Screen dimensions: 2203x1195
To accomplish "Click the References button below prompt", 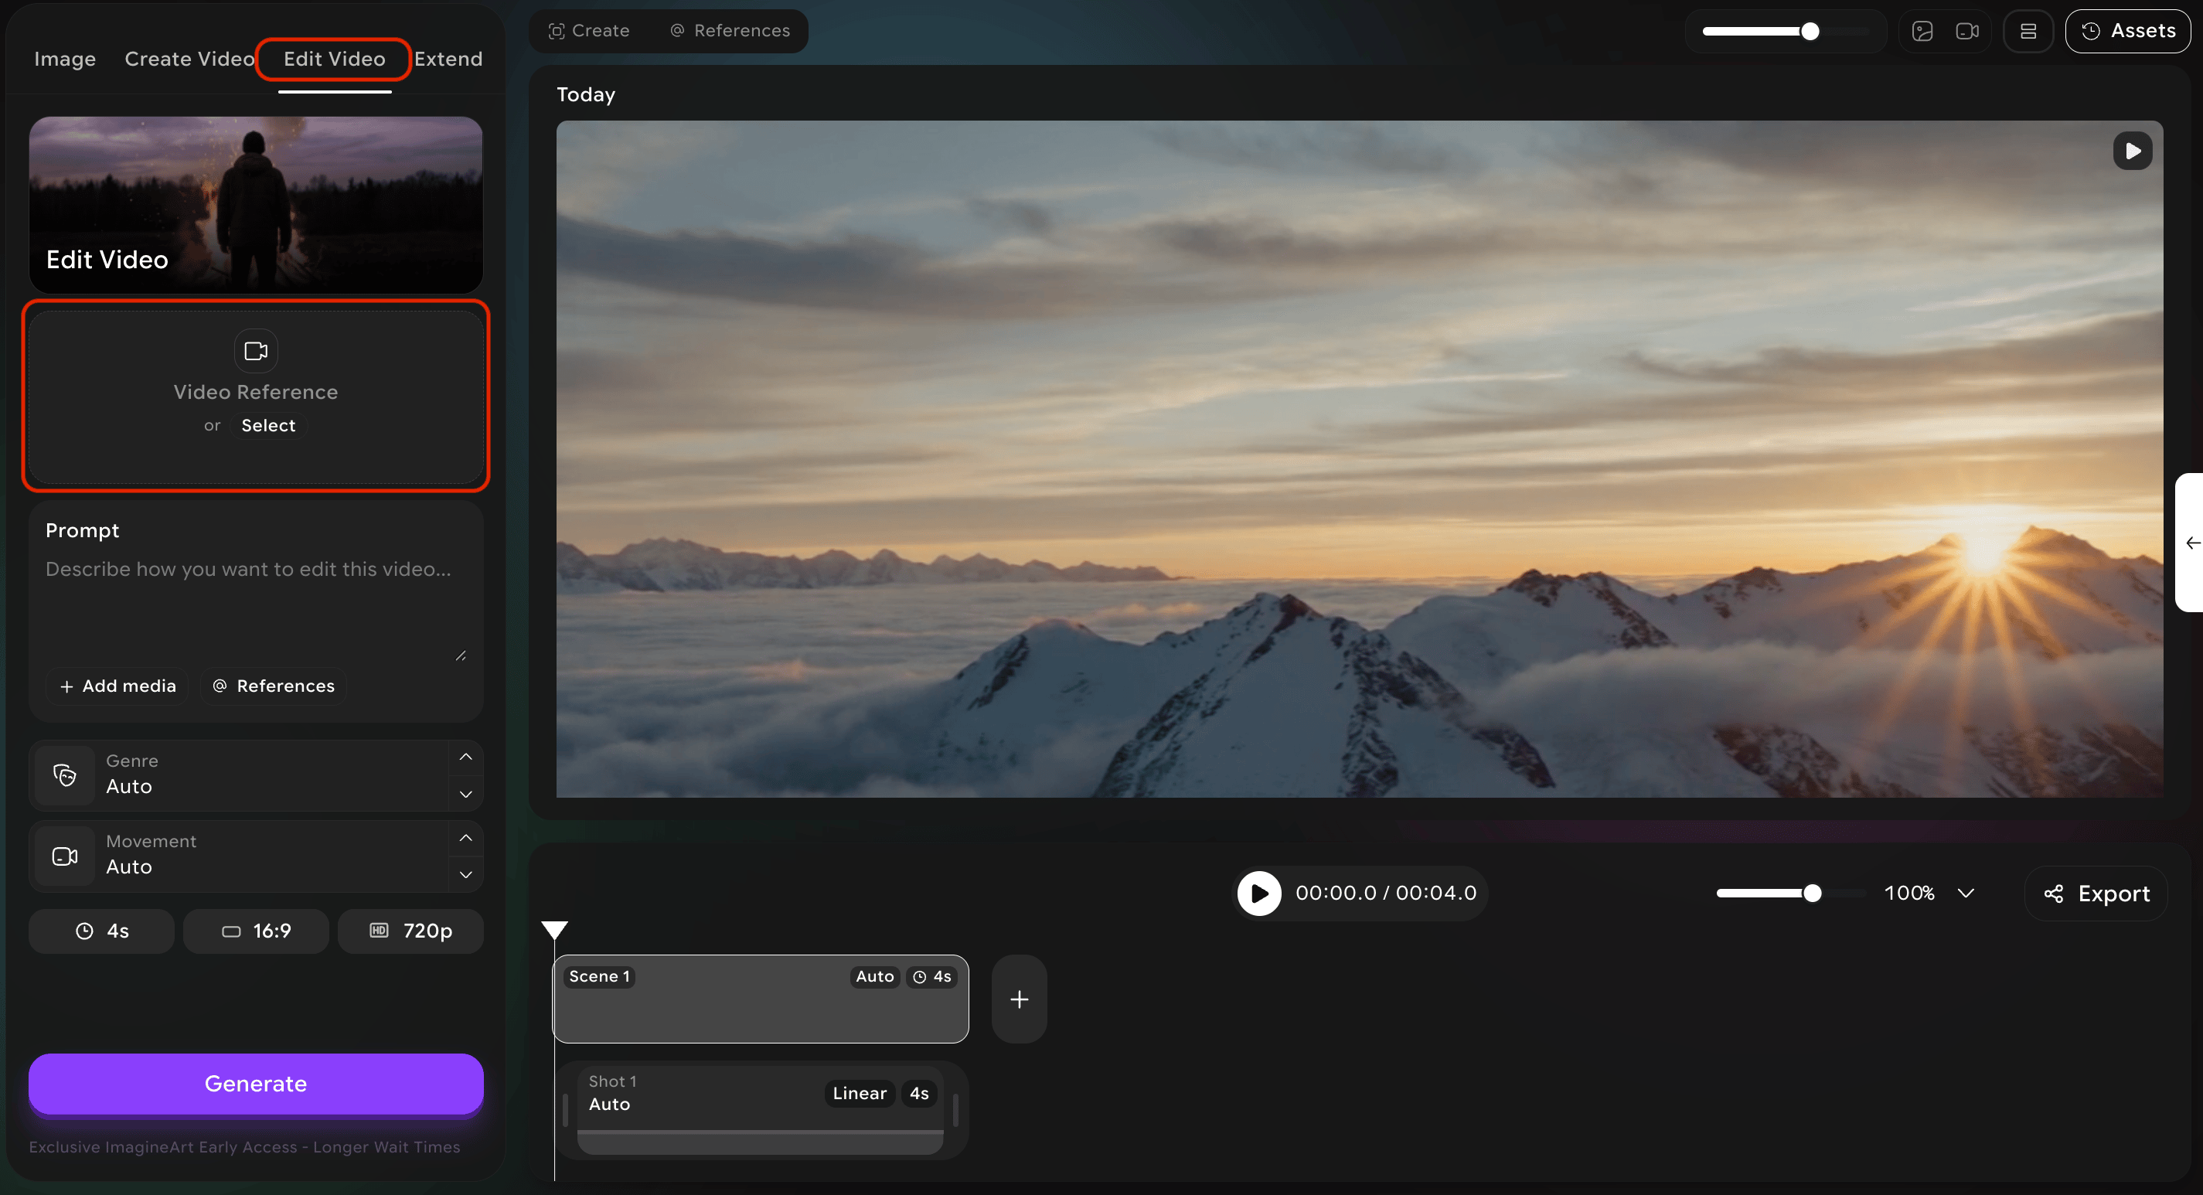I will 274,686.
